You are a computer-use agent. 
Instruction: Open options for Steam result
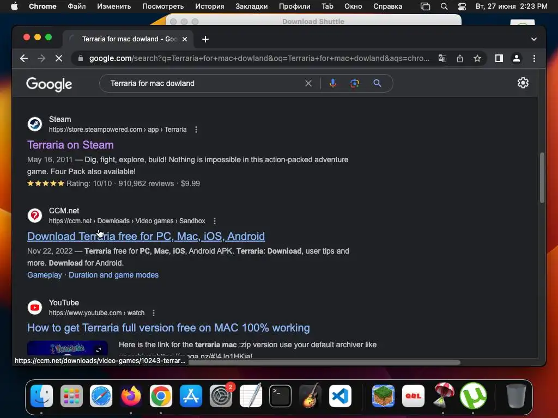click(196, 130)
